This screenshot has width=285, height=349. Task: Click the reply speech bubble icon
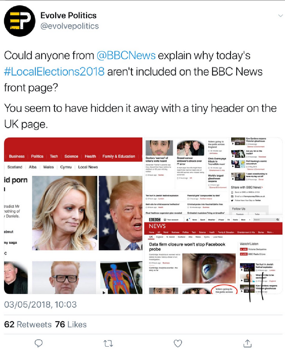coord(39,343)
